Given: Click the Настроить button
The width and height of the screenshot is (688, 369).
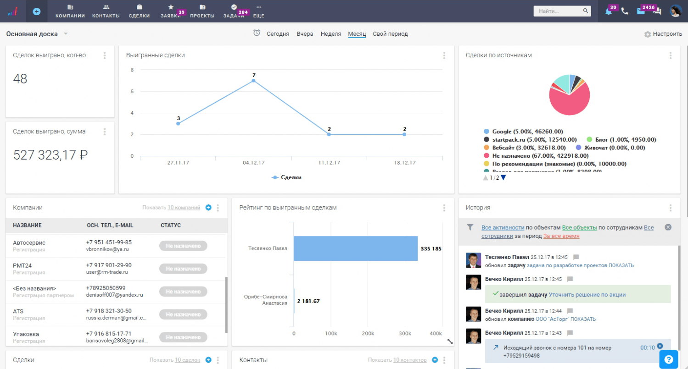Looking at the screenshot, I should 663,34.
